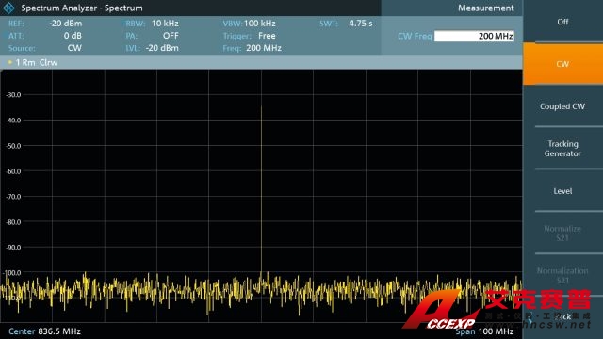This screenshot has width=603, height=339.
Task: Click the yellow trace indicator dot
Action: (10, 62)
